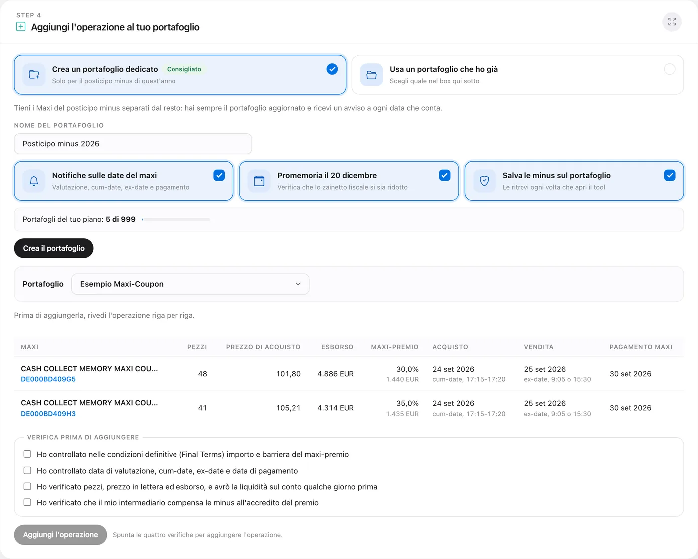The image size is (698, 559).
Task: Click the portfolio plan usage progress bar
Action: point(176,219)
